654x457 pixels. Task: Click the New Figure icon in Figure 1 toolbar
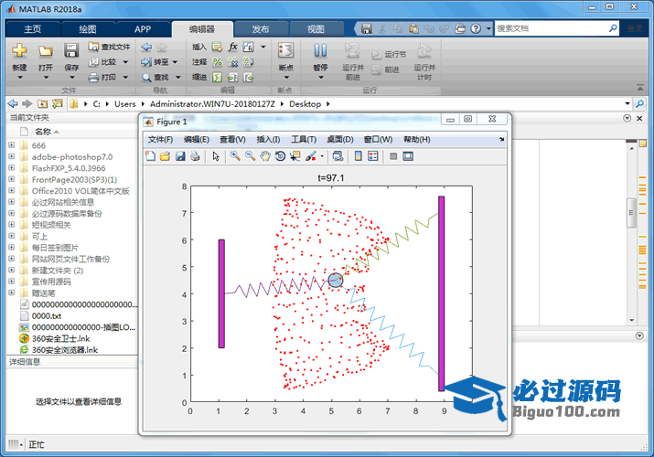[x=150, y=156]
